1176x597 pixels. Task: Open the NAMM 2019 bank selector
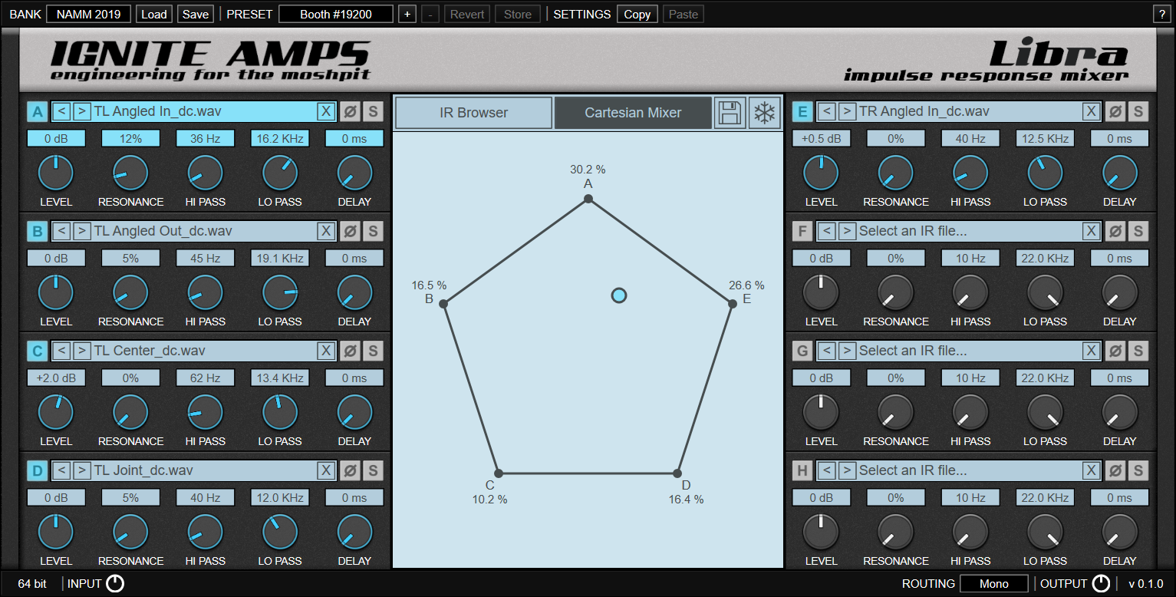(x=88, y=14)
